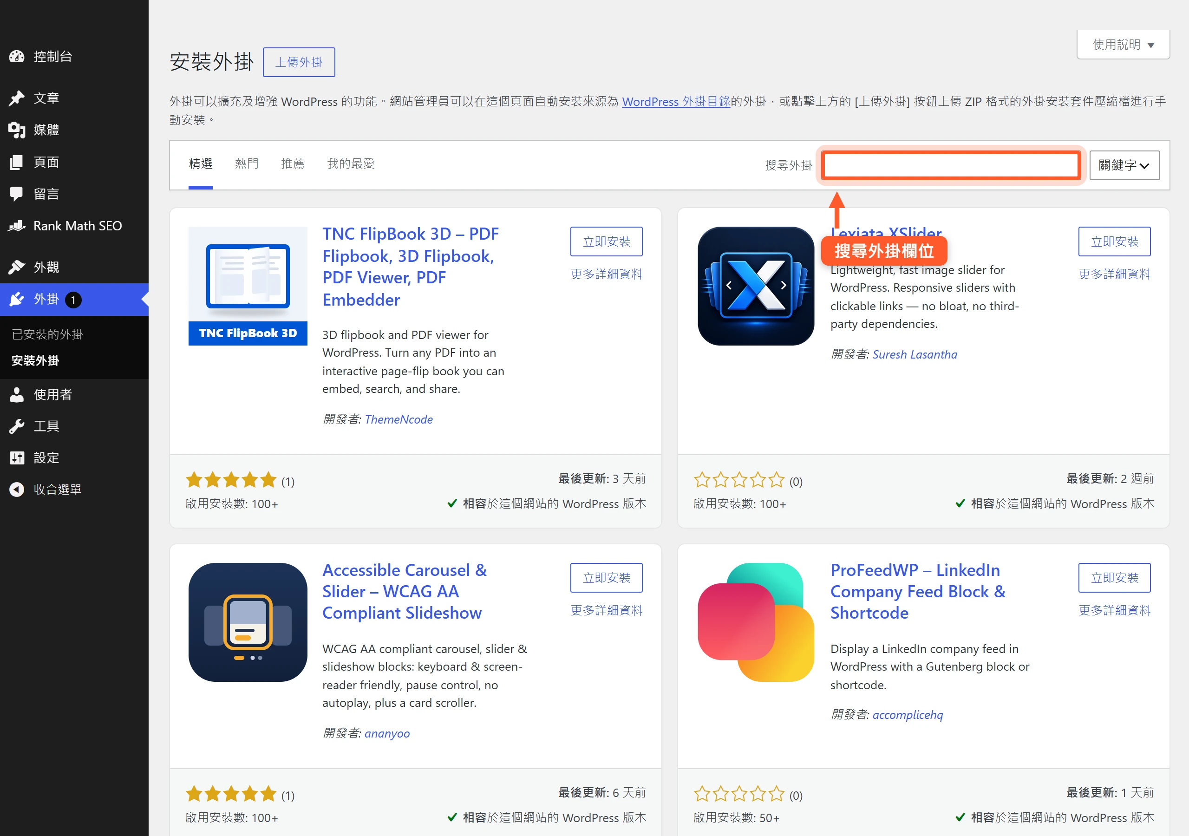Select 安裝外掛 submenu item
Image resolution: width=1189 pixels, height=836 pixels.
tap(35, 360)
